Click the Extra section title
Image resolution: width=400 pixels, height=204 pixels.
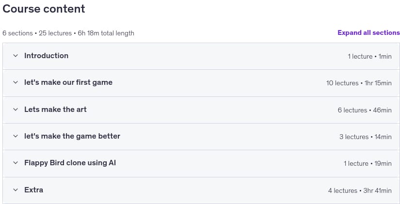[33, 190]
